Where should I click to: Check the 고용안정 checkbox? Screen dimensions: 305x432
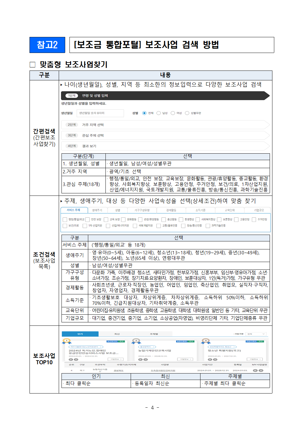(236, 220)
